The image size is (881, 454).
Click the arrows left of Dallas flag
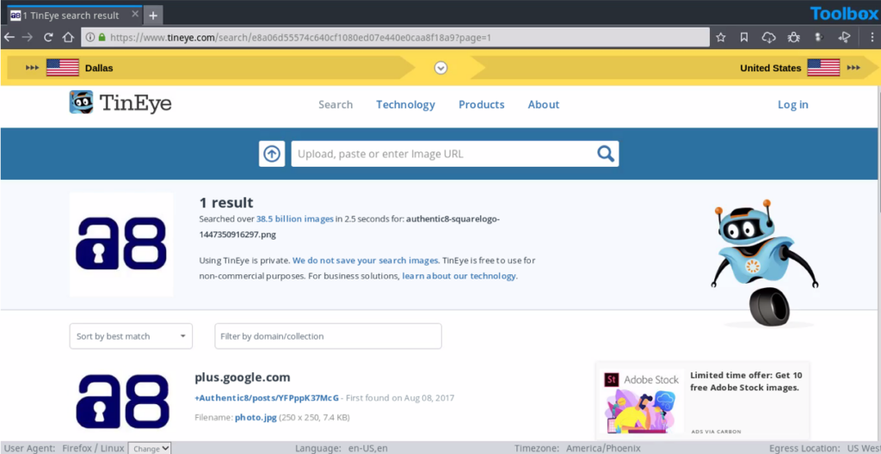32,68
